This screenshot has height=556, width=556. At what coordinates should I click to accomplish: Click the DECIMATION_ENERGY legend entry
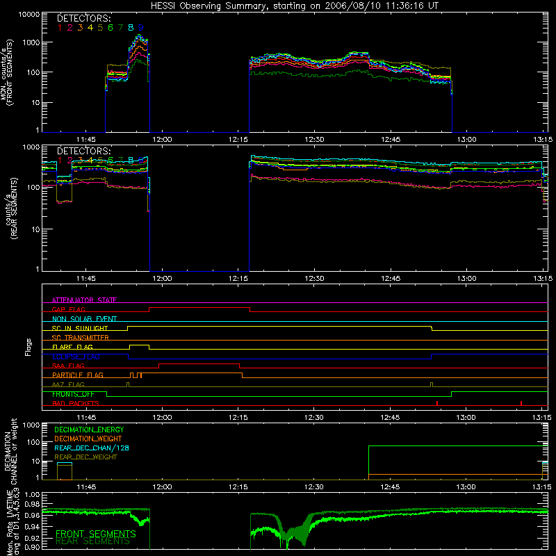click(x=89, y=430)
